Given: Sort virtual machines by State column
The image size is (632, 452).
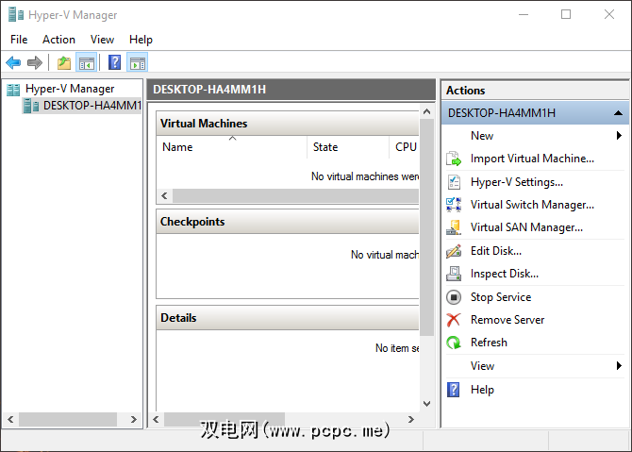Looking at the screenshot, I should (325, 147).
